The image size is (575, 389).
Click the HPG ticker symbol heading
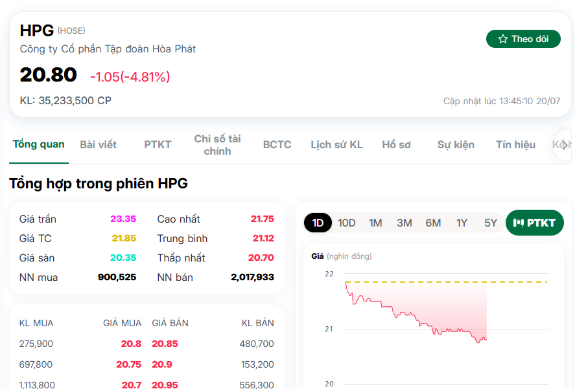click(37, 31)
